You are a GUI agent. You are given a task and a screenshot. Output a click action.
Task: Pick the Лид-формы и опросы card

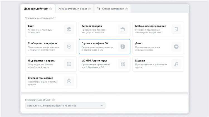pyautogui.click(x=51, y=64)
